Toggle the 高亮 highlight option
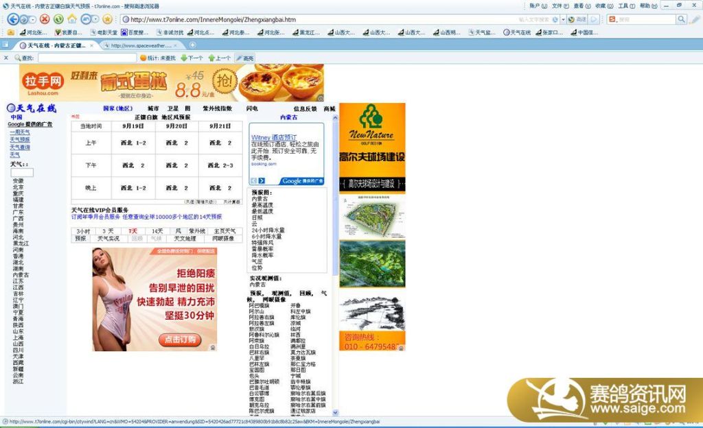This screenshot has width=703, height=428. point(244,58)
